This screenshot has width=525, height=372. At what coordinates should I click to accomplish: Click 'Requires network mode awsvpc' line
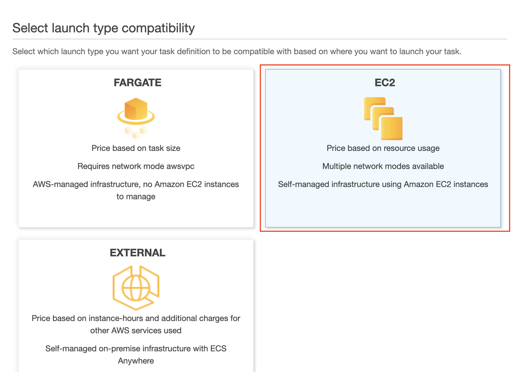pos(136,166)
